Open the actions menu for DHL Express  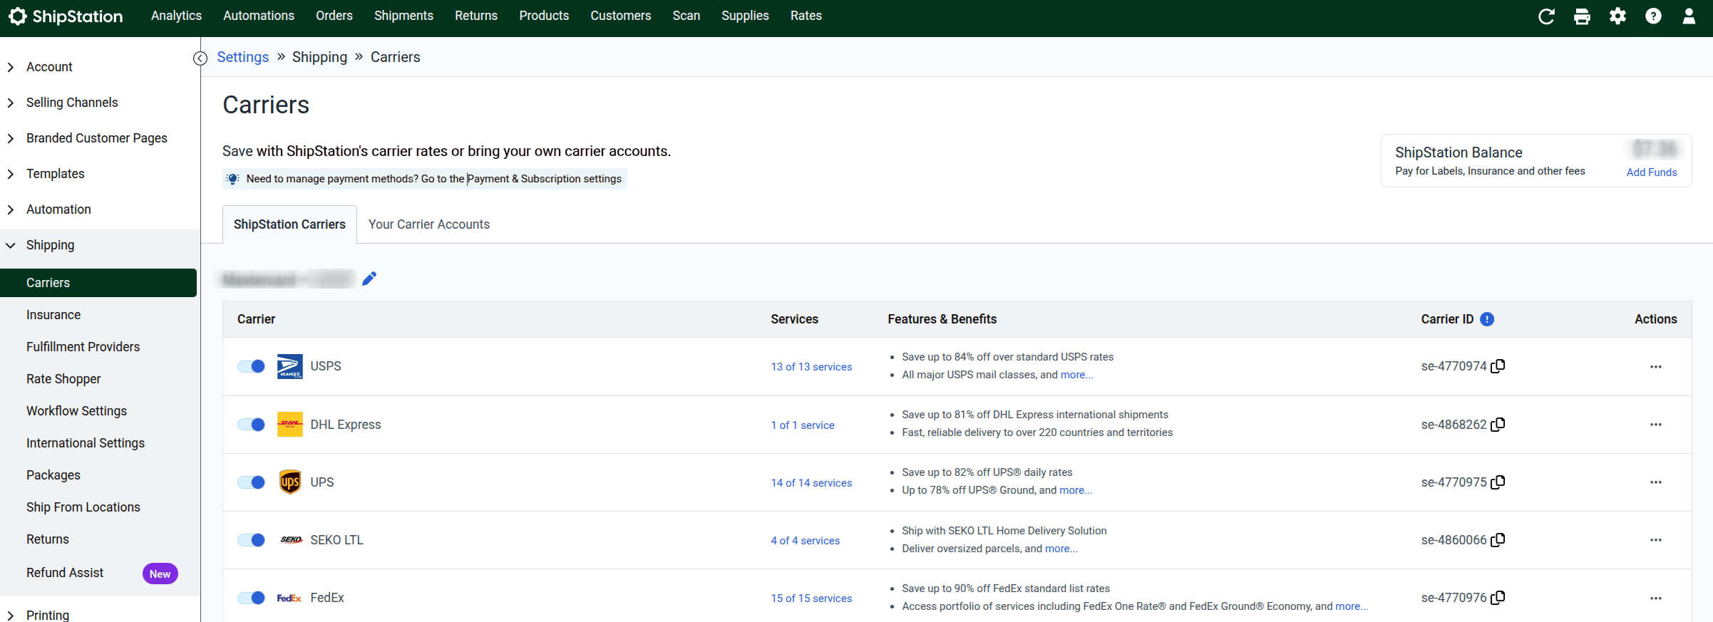[1655, 425]
